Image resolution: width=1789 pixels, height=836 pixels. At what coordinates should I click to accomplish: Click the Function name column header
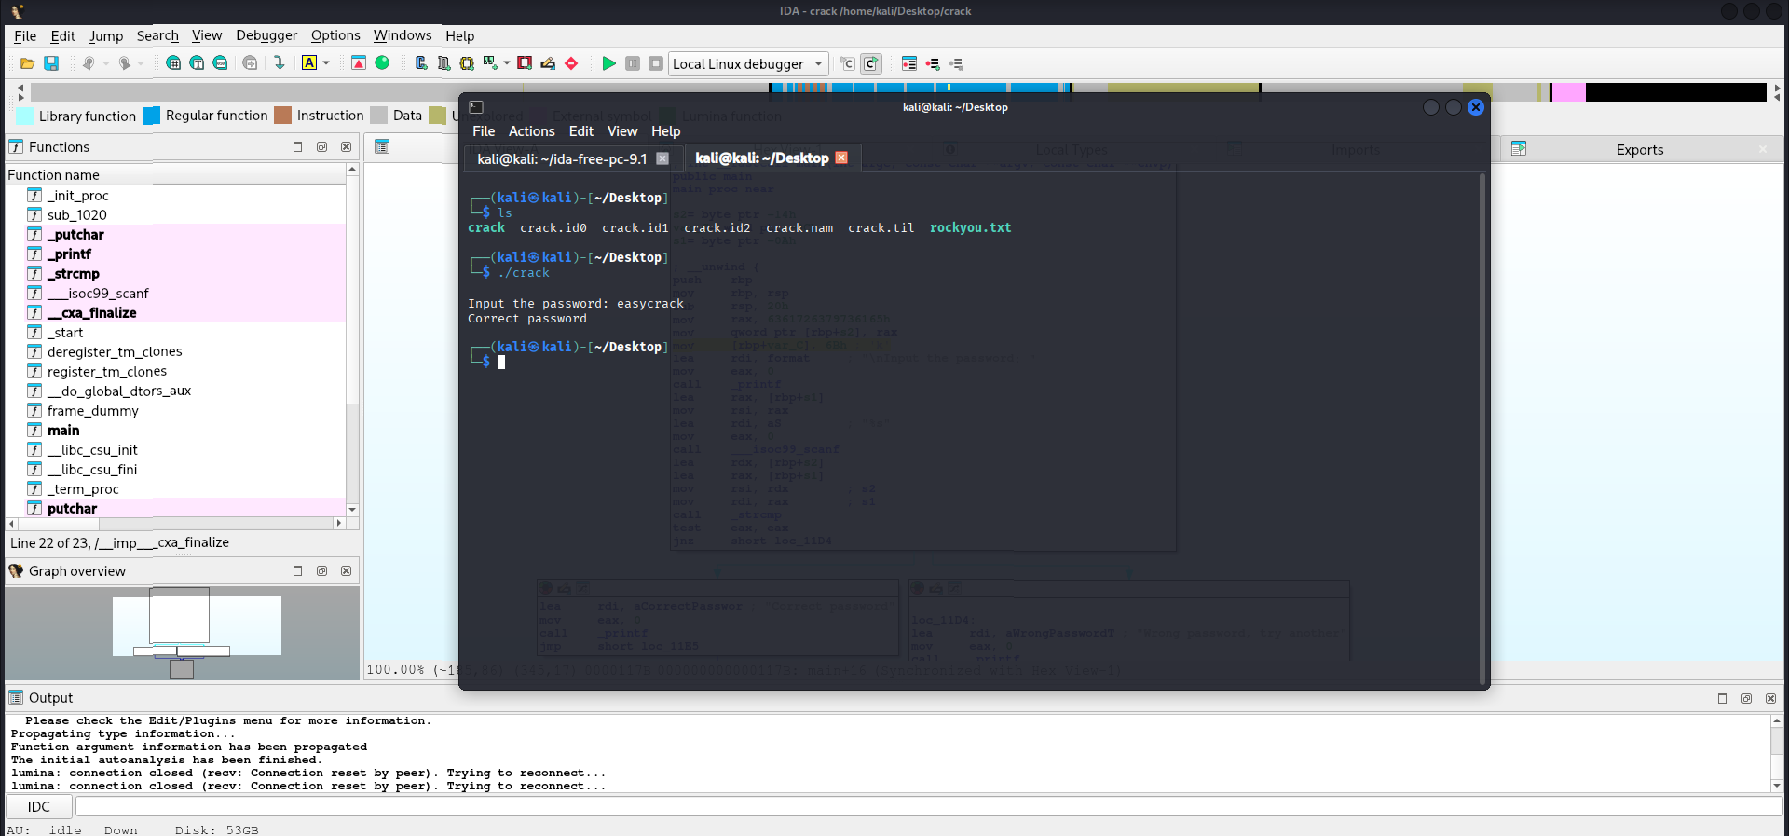[x=176, y=174]
